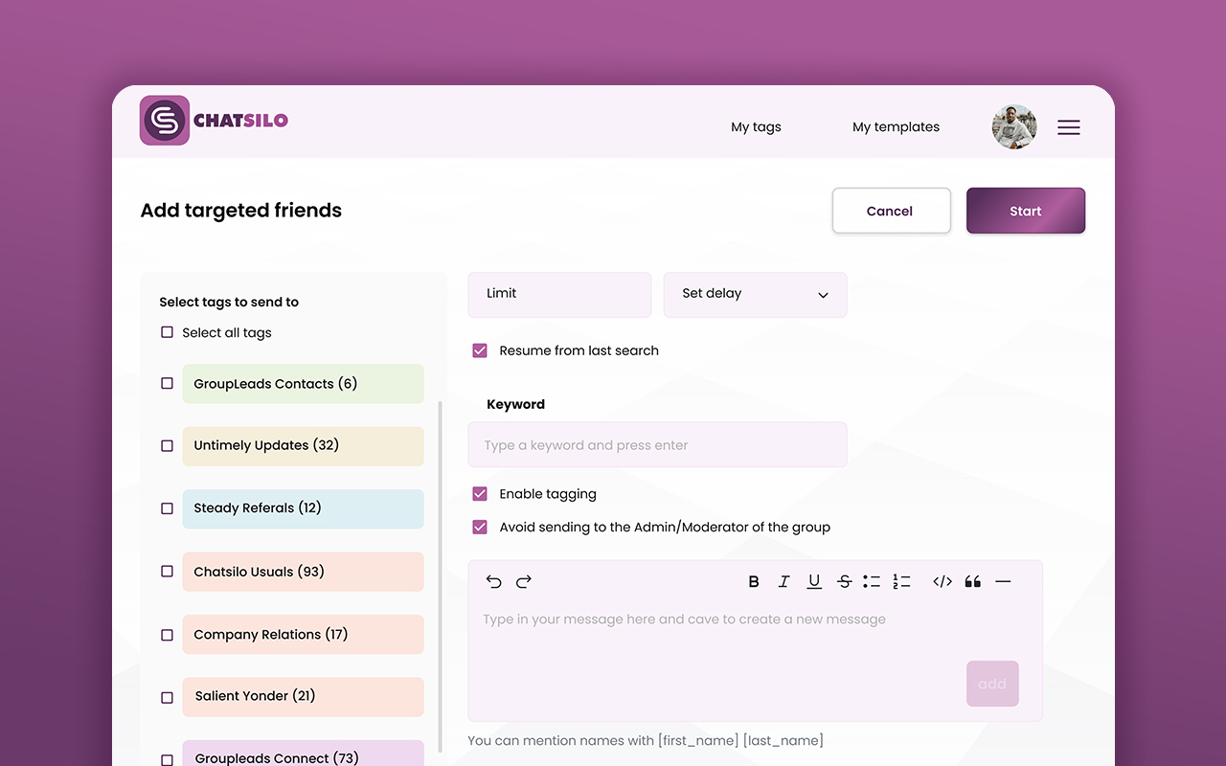Insert a numbered list

(901, 581)
